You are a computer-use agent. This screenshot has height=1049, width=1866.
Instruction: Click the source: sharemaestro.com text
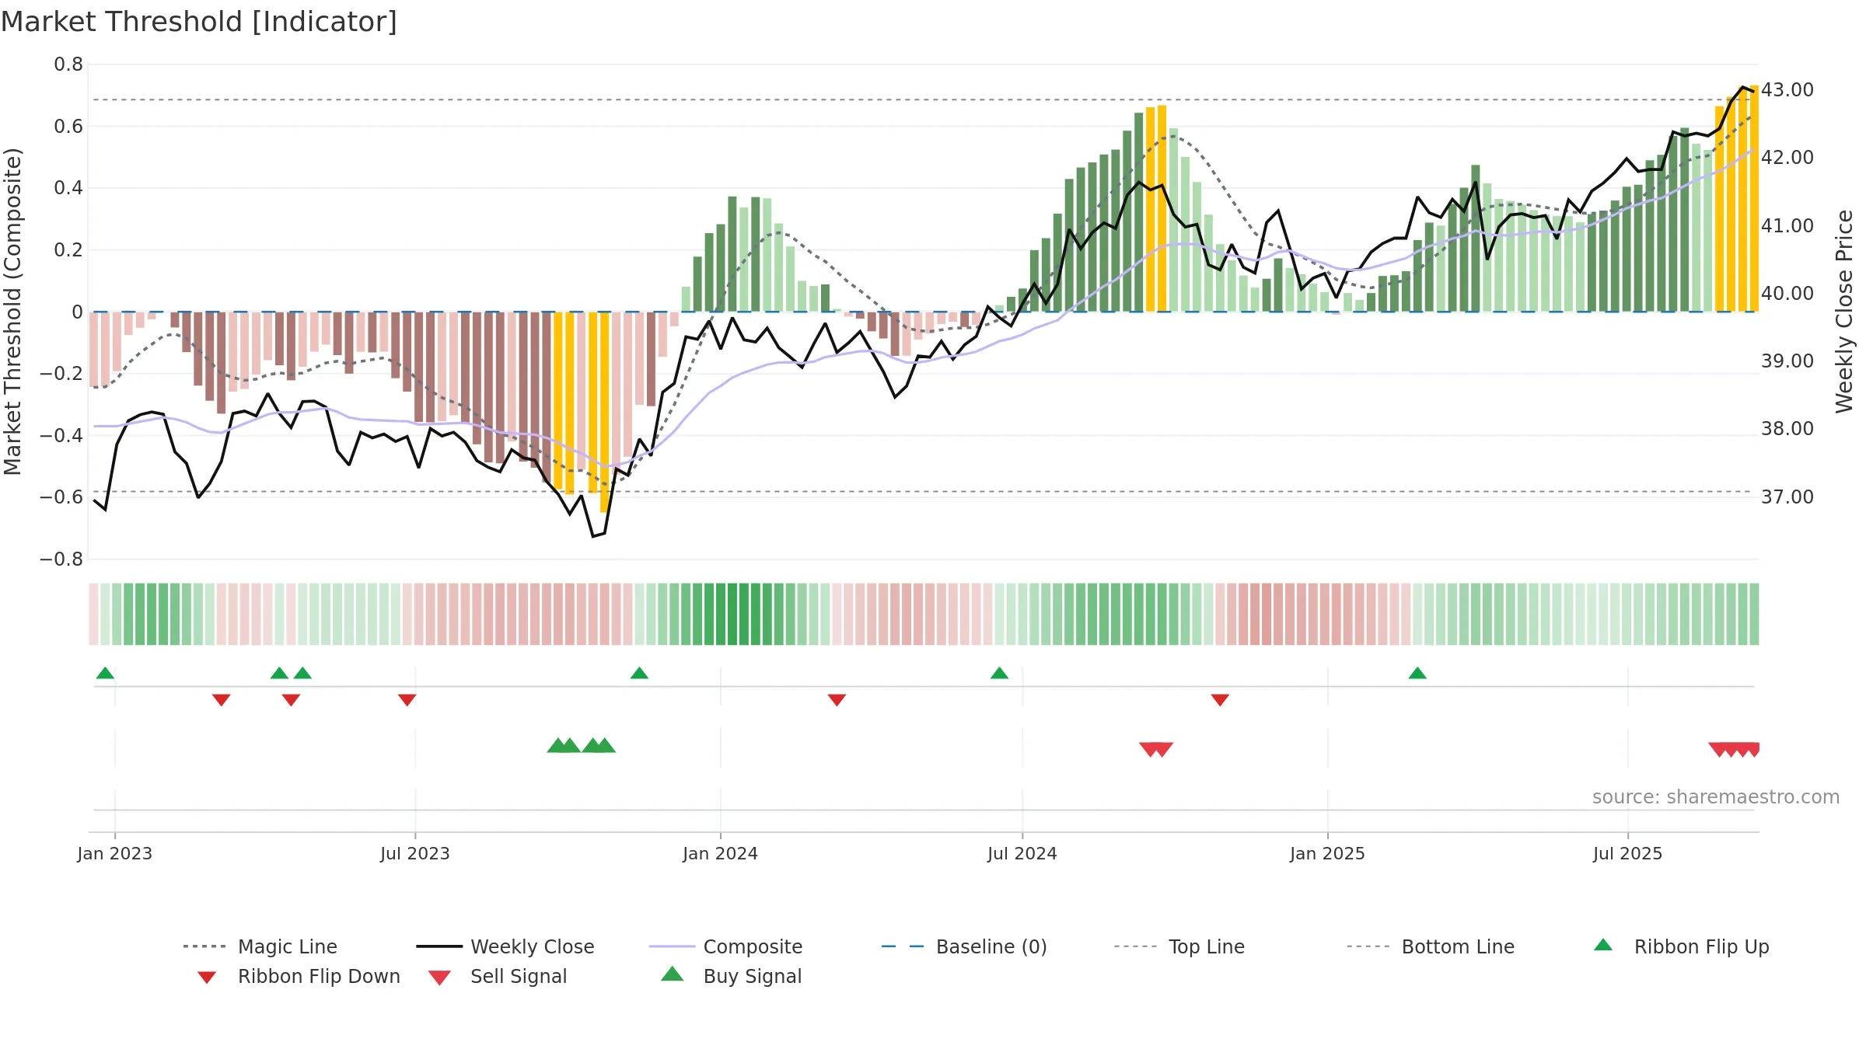point(1716,797)
